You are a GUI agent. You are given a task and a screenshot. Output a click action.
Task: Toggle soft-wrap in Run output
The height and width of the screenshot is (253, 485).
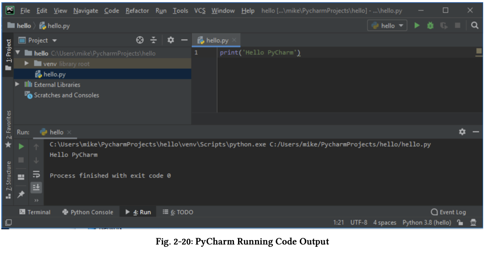pyautogui.click(x=36, y=174)
